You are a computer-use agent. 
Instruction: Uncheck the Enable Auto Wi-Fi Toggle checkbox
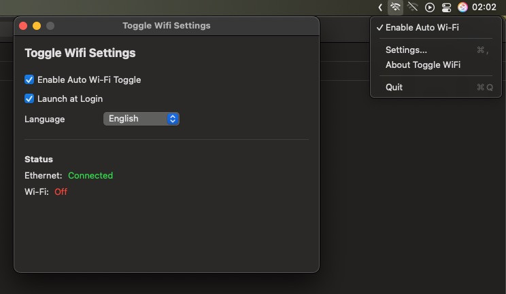click(x=29, y=79)
